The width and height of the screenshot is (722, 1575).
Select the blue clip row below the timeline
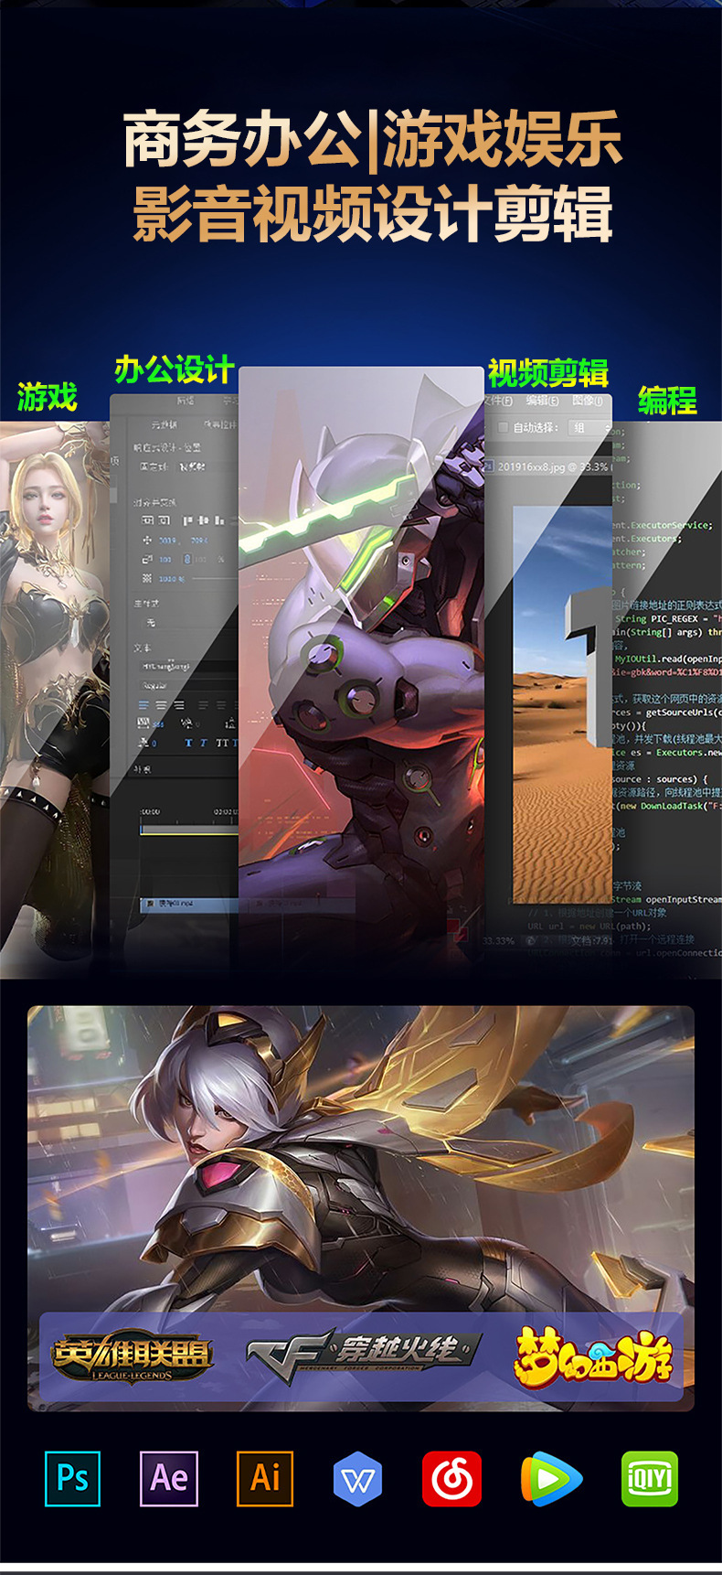(x=188, y=904)
